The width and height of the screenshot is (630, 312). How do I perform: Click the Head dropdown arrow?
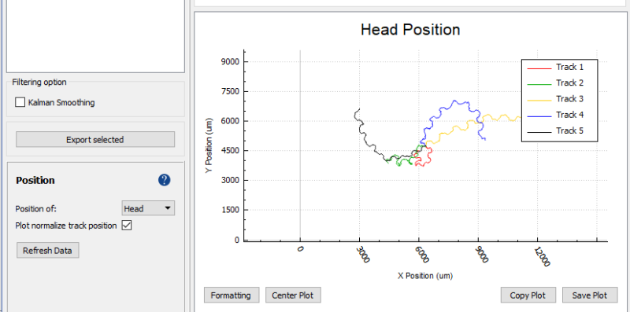pyautogui.click(x=168, y=208)
